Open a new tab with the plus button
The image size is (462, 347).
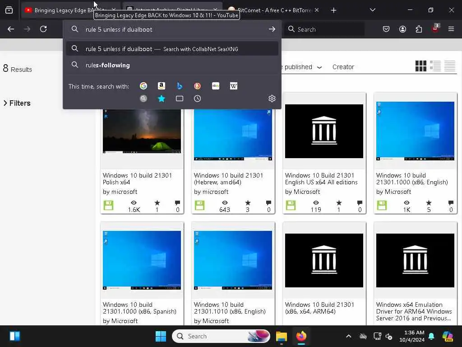point(333,10)
